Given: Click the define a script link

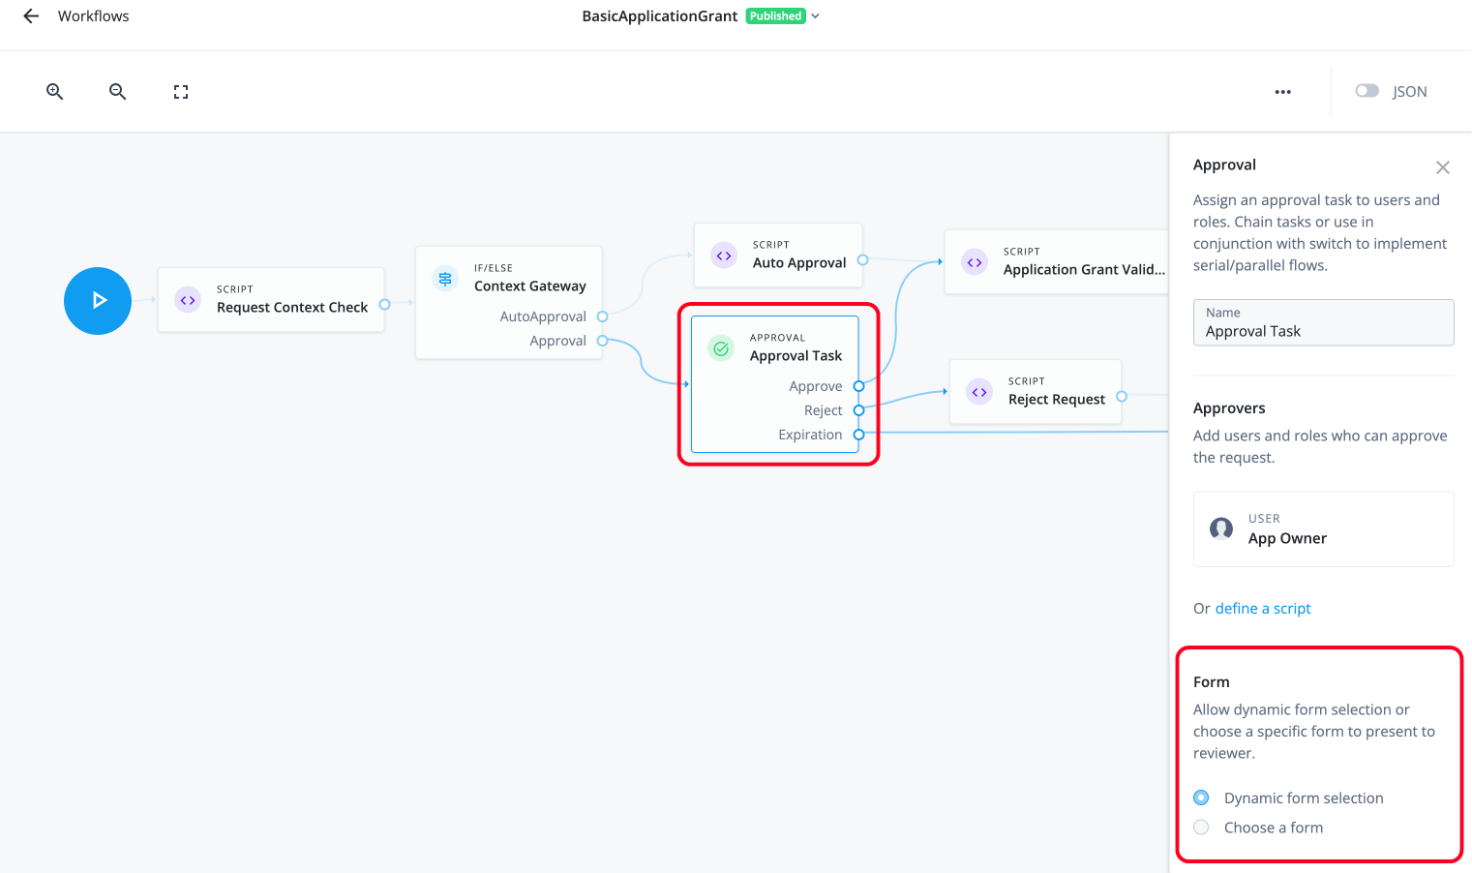Looking at the screenshot, I should tap(1263, 608).
